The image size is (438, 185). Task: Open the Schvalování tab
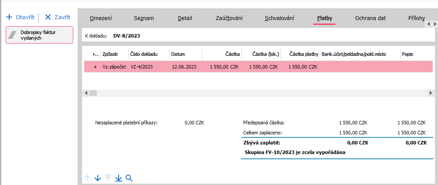pos(279,18)
